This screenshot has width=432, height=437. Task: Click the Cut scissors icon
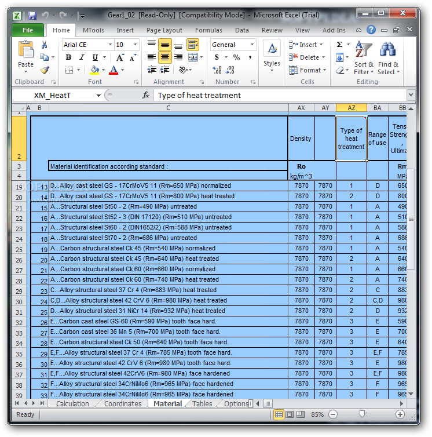pyautogui.click(x=44, y=45)
